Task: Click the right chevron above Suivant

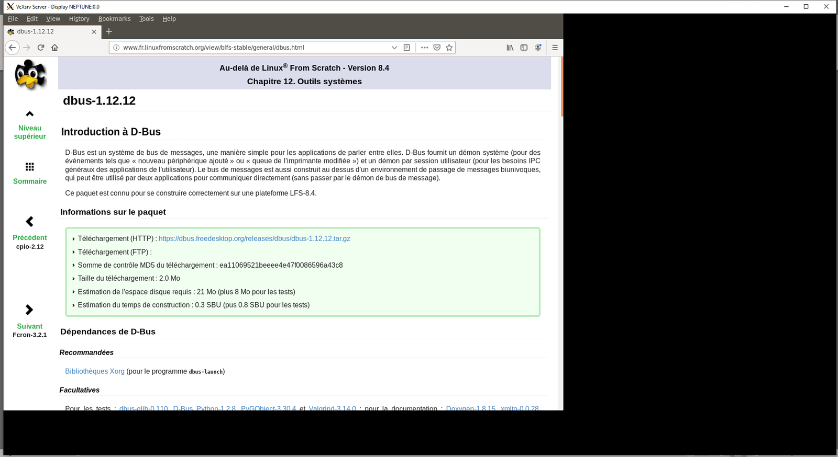Action: pos(29,310)
